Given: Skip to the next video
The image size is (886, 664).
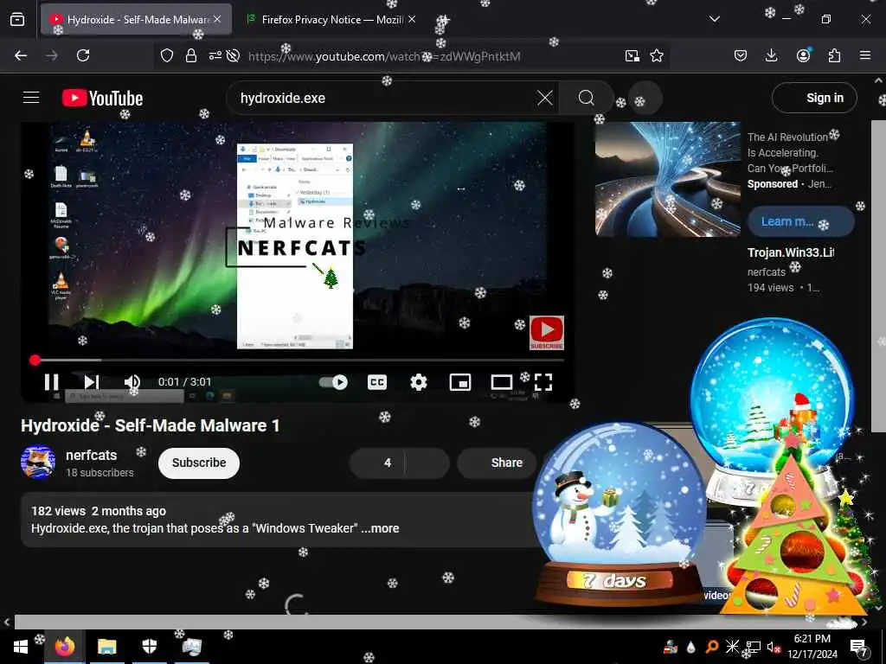Looking at the screenshot, I should [x=92, y=382].
